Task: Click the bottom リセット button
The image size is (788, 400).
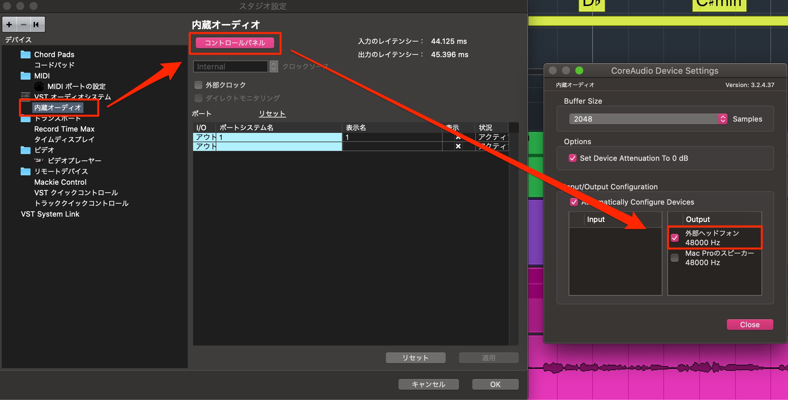Action: [415, 358]
